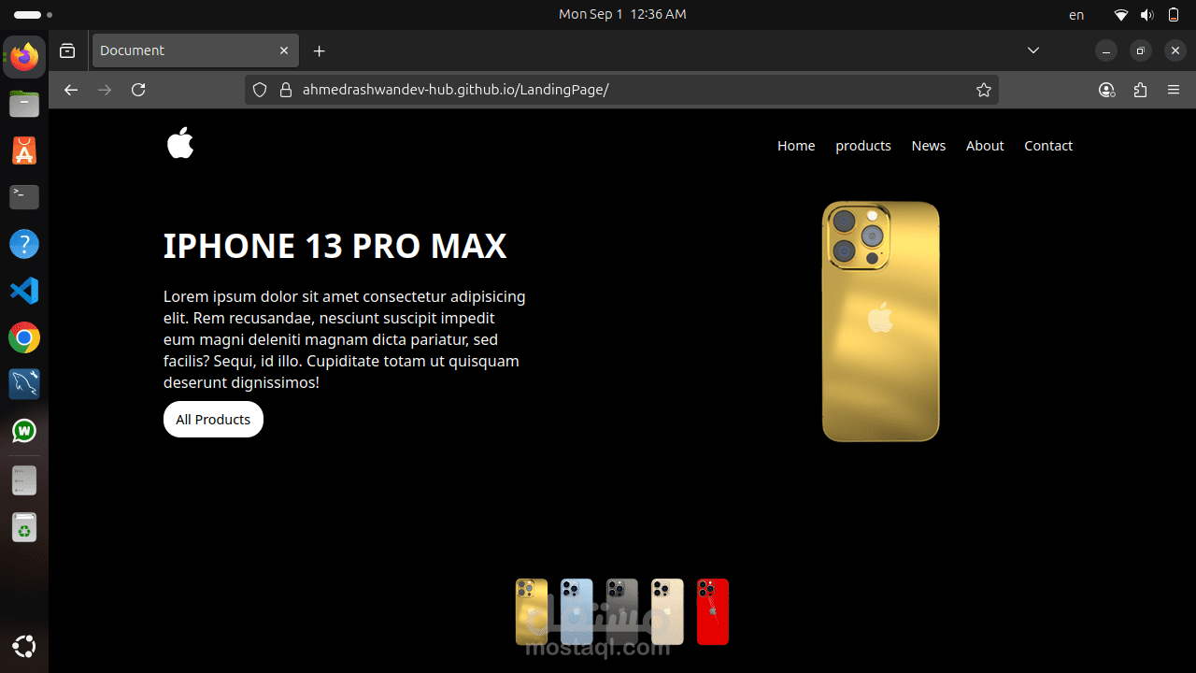Viewport: 1196px width, 673px height.
Task: Open the battery indicator in top bar
Action: point(1174,15)
